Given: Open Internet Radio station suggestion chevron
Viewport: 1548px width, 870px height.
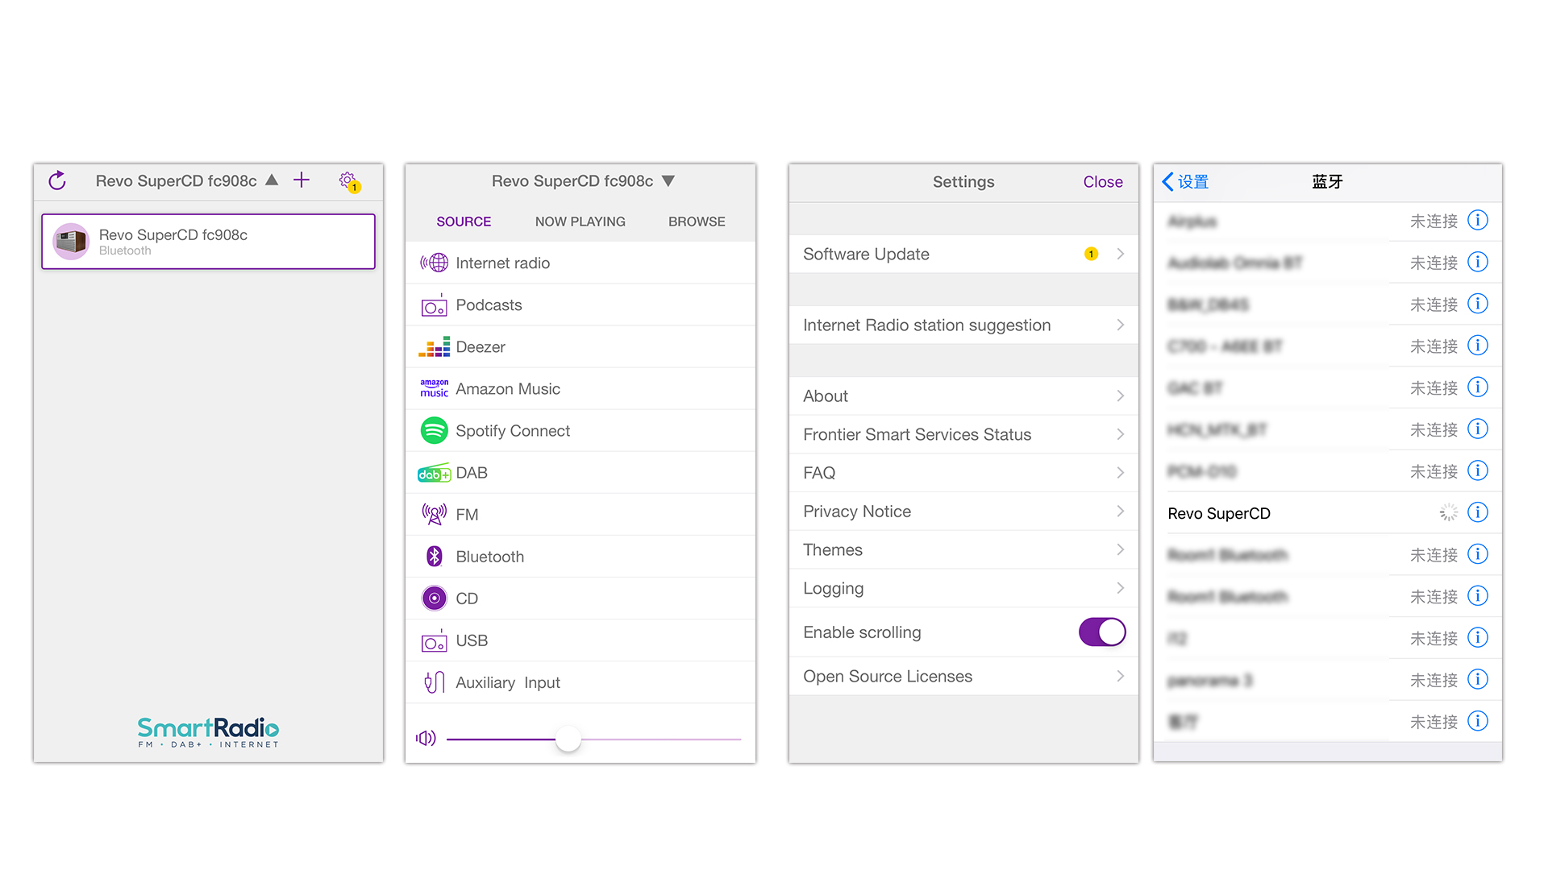Looking at the screenshot, I should click(1120, 325).
